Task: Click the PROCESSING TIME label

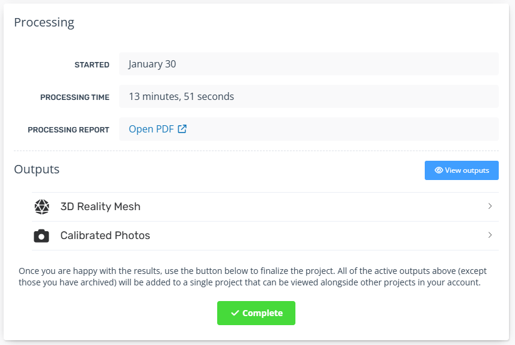Action: (x=75, y=98)
